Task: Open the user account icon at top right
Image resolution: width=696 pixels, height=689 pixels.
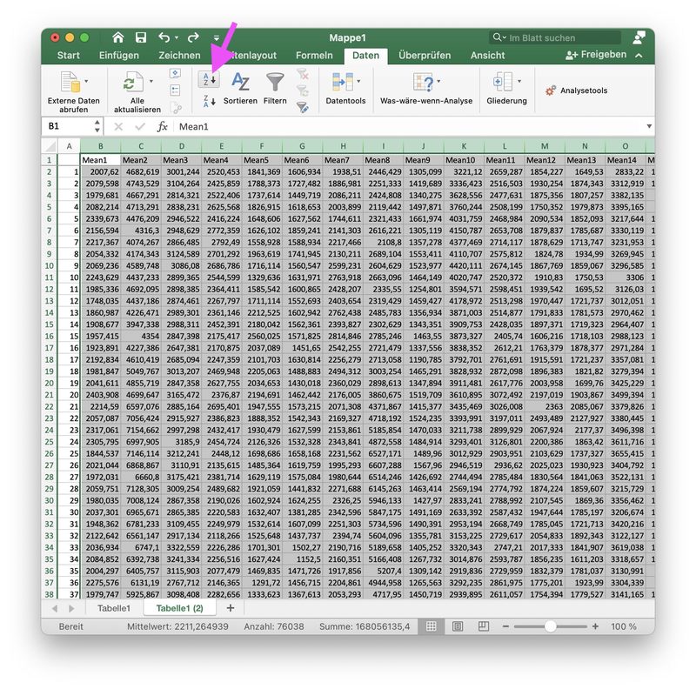Action: (639, 37)
